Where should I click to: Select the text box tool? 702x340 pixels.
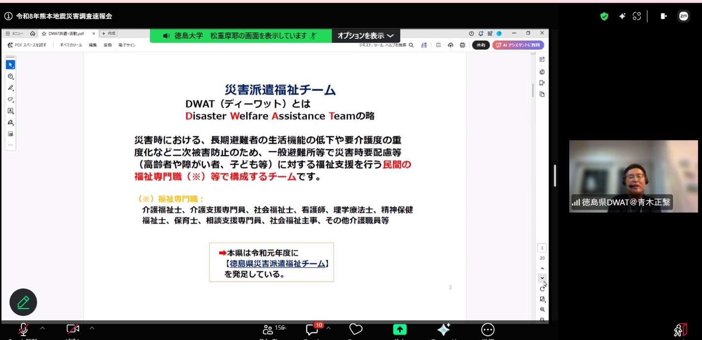[10, 111]
